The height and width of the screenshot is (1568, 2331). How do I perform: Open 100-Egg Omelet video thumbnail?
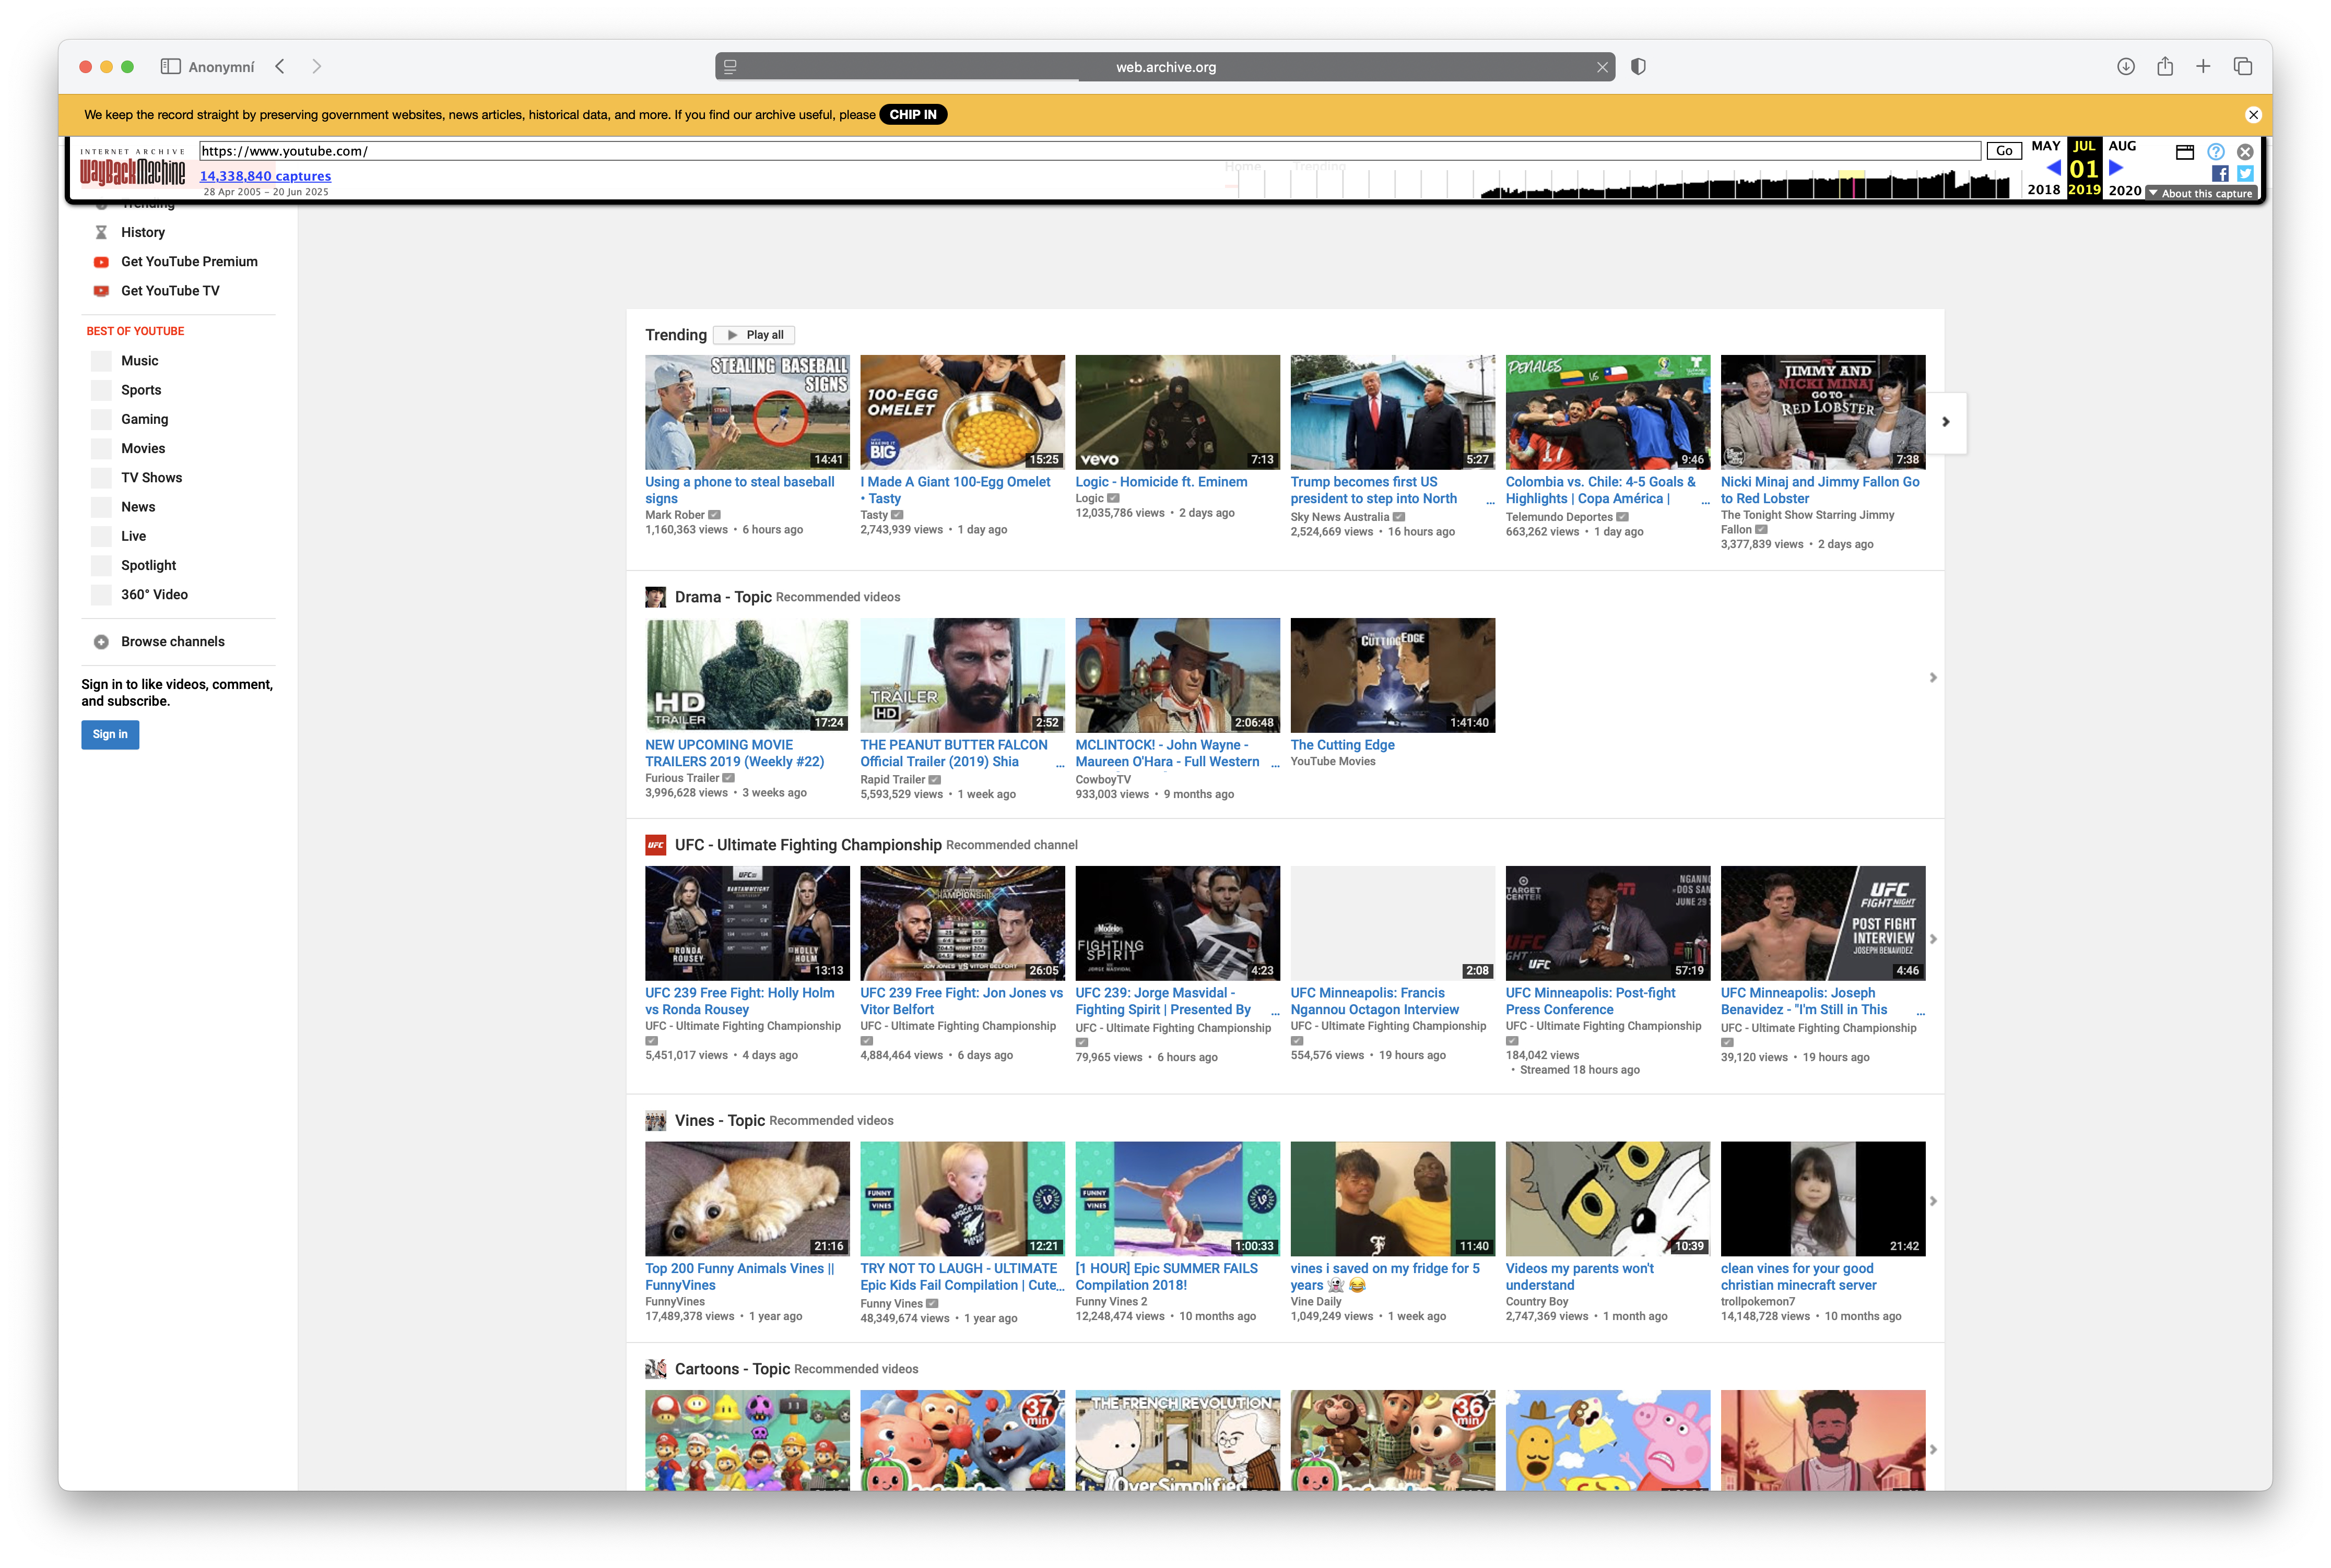(x=961, y=412)
